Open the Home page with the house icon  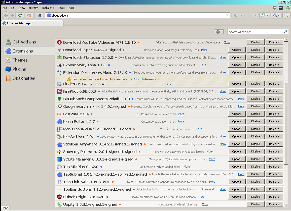[x=40, y=15]
